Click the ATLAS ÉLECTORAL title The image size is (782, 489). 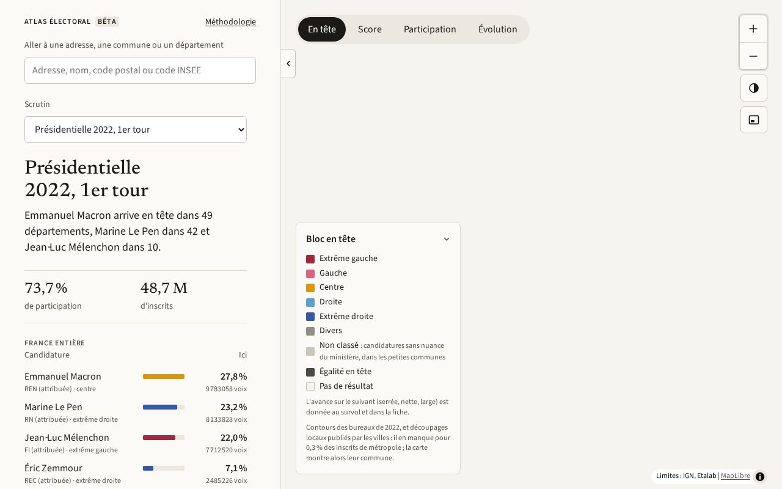pos(57,21)
